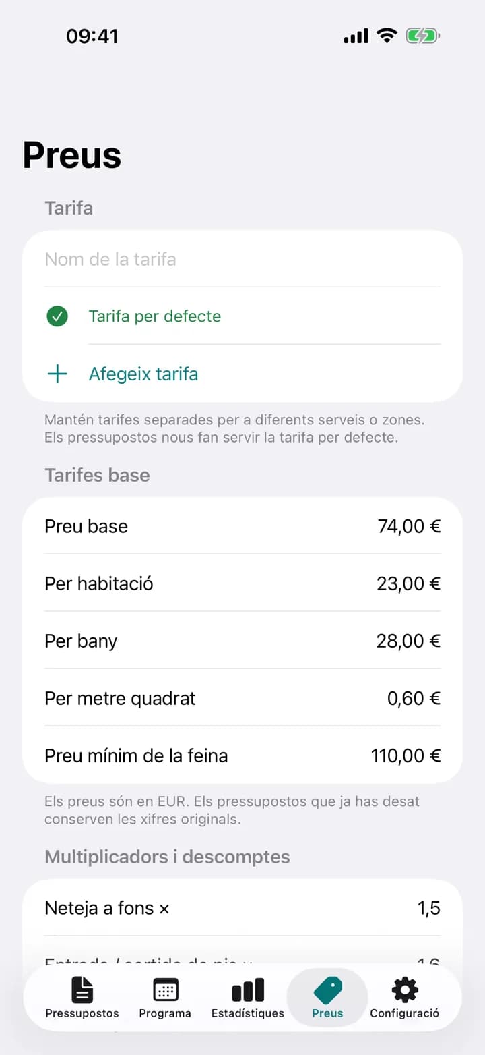Tap the green checkmark circle icon
485x1055 pixels.
pyautogui.click(x=57, y=316)
